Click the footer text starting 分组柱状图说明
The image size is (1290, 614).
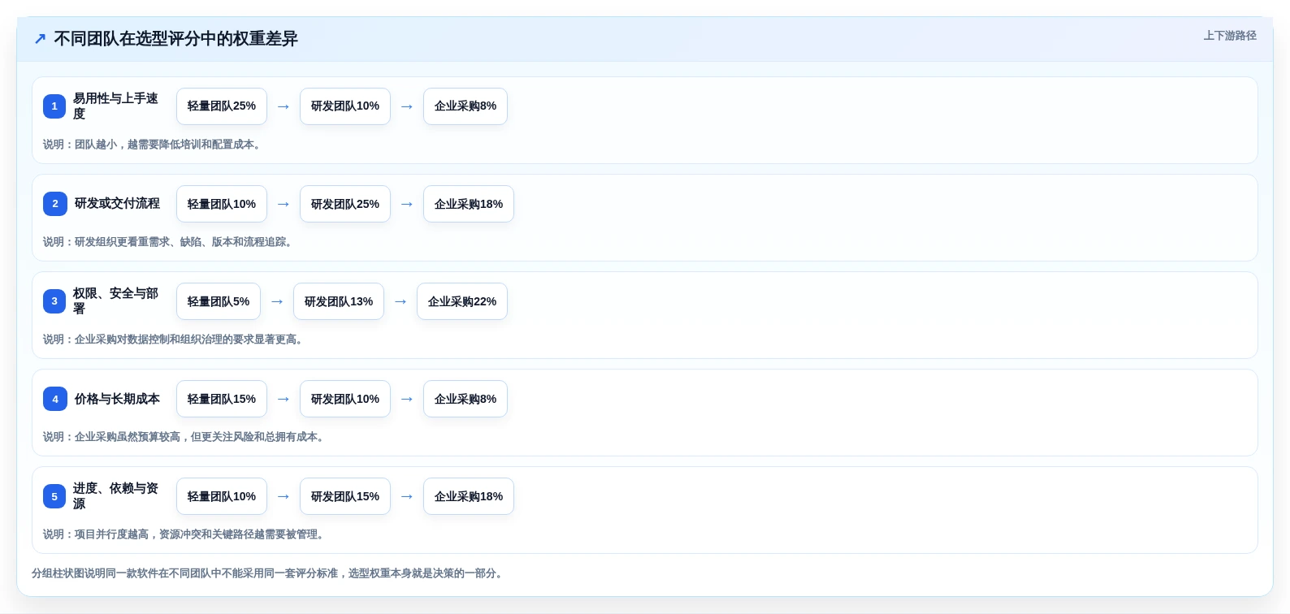point(267,573)
